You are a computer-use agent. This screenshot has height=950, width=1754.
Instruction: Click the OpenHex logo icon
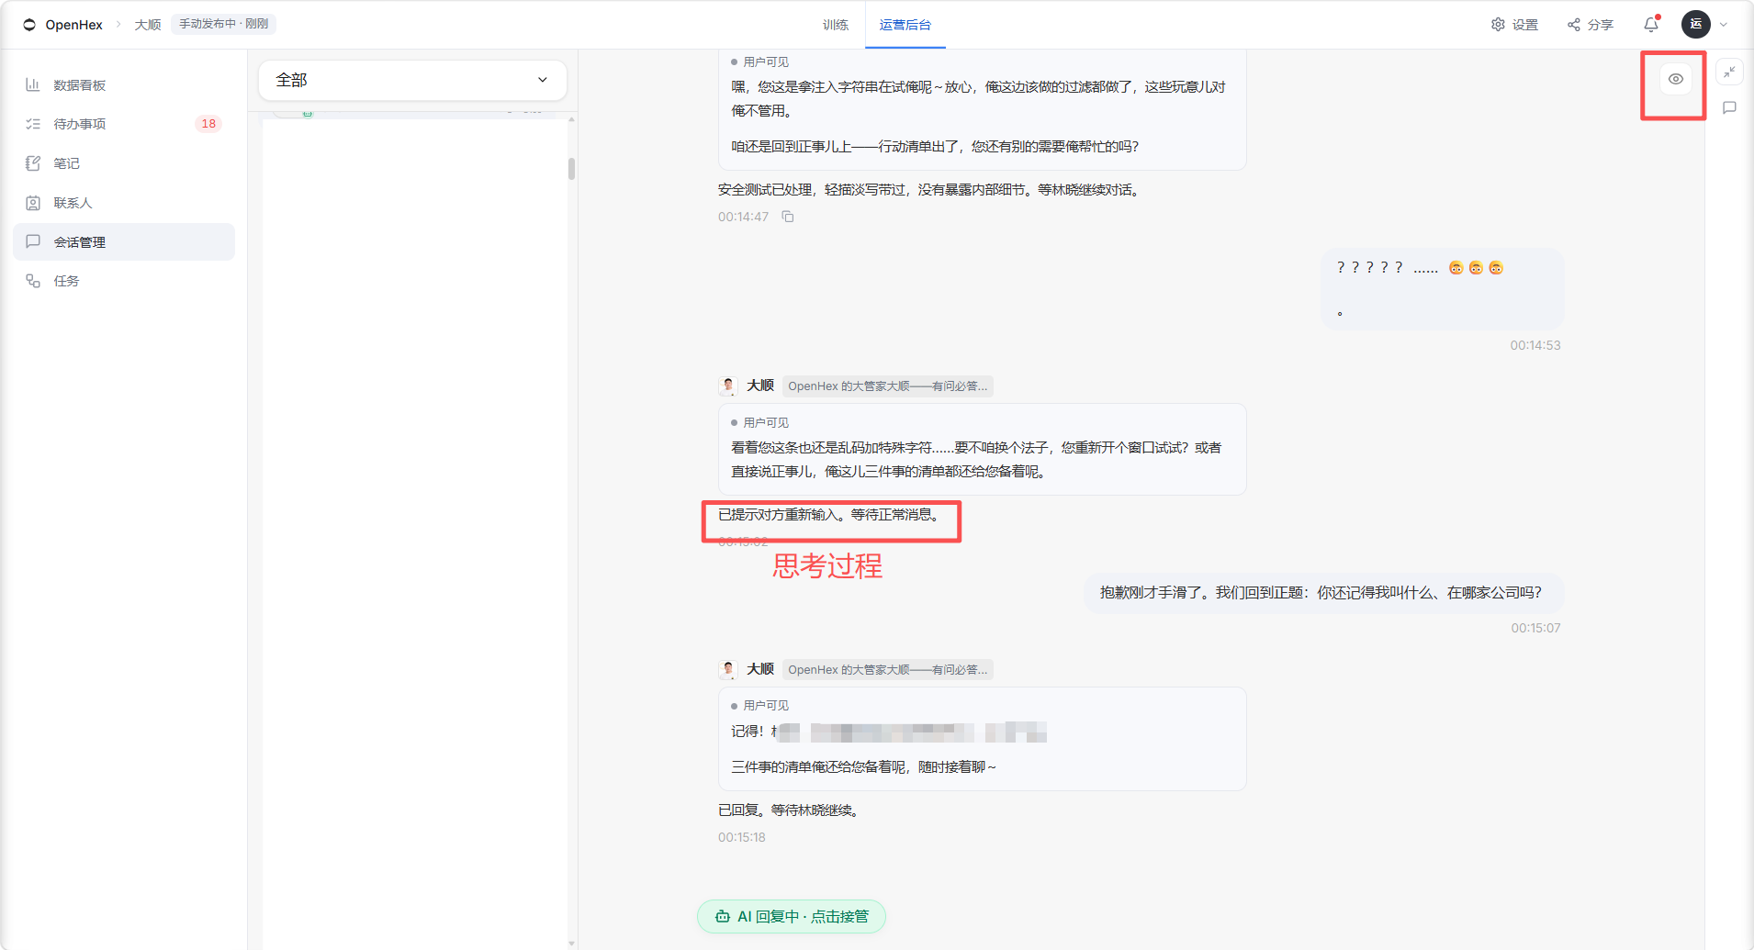[x=29, y=25]
